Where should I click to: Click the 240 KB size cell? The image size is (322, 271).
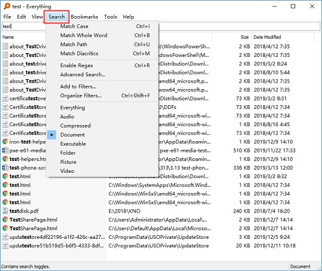241,211
